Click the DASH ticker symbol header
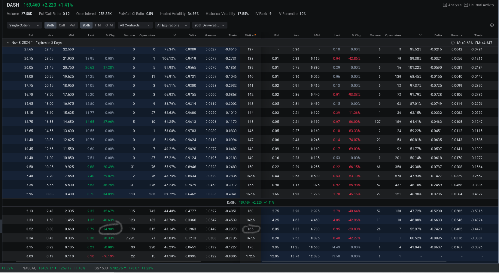 (x=13, y=5)
